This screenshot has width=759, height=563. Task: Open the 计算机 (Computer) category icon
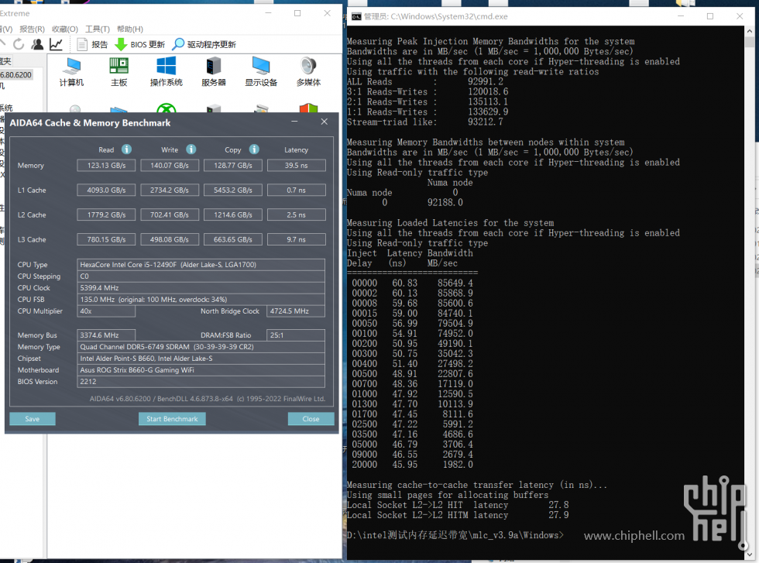click(x=71, y=72)
